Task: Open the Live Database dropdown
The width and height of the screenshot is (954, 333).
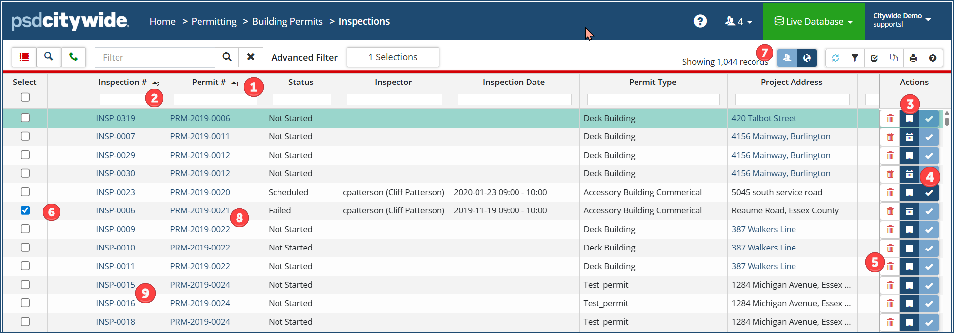Action: point(814,21)
